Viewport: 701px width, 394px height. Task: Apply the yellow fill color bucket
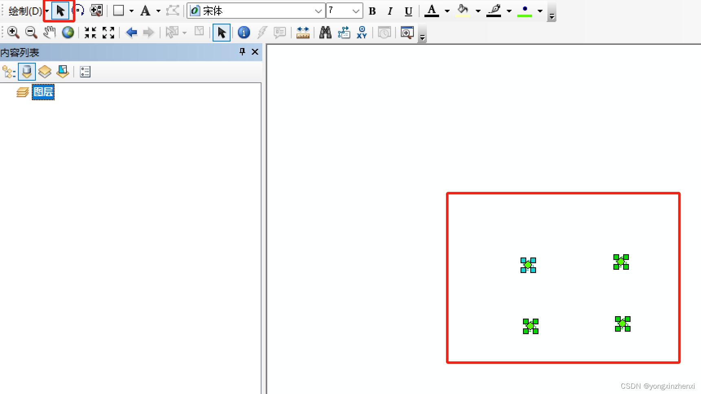(x=463, y=11)
